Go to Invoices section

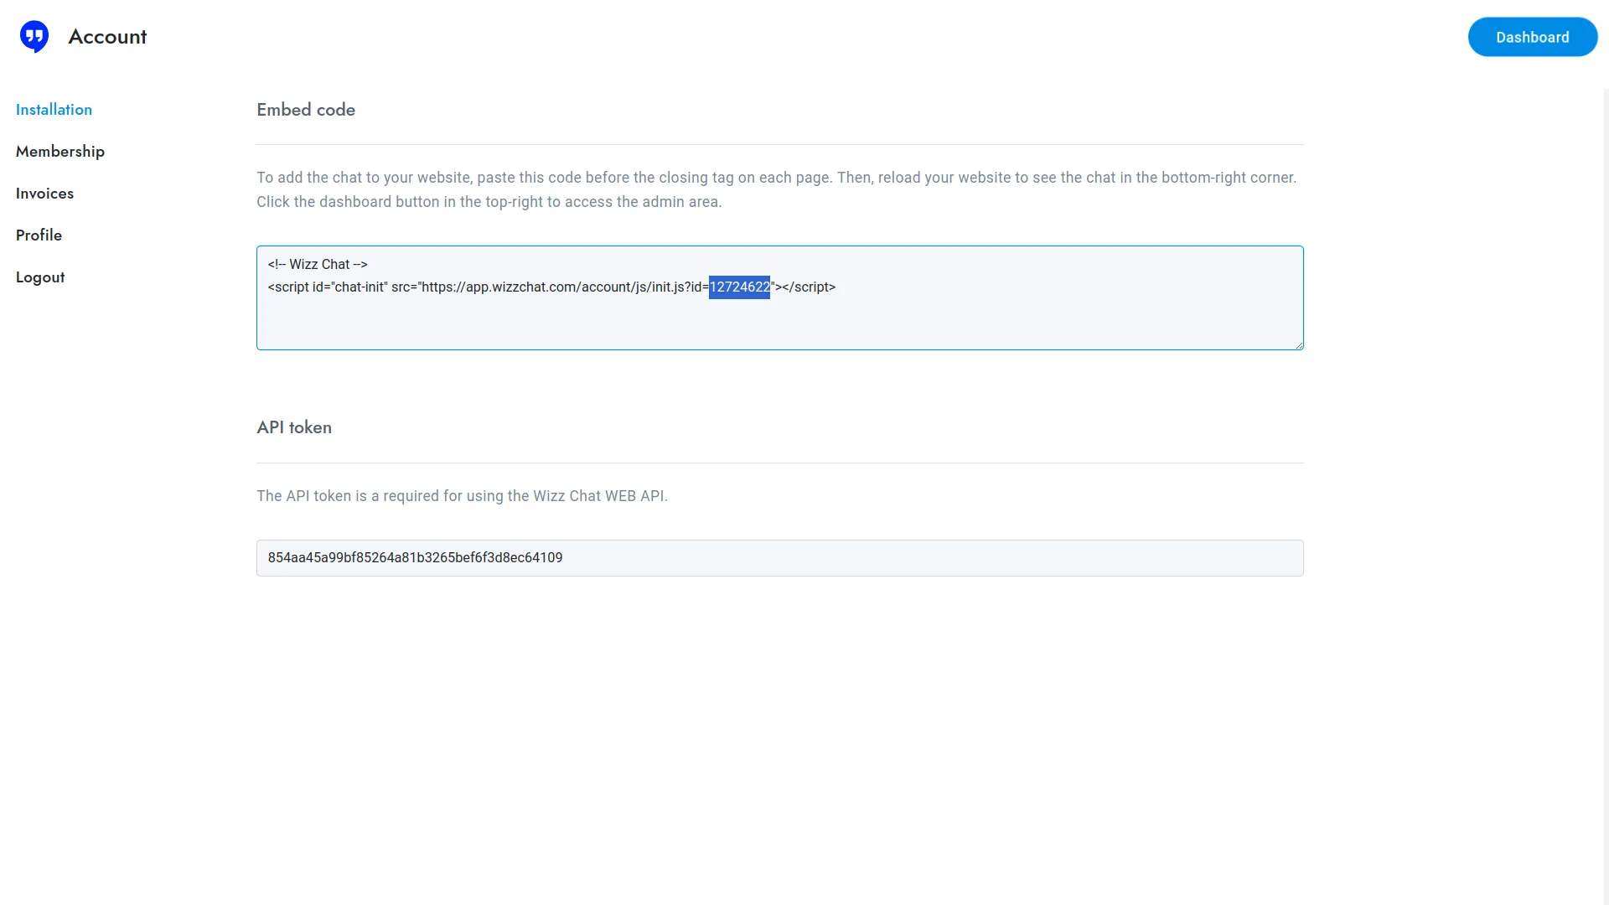(44, 194)
